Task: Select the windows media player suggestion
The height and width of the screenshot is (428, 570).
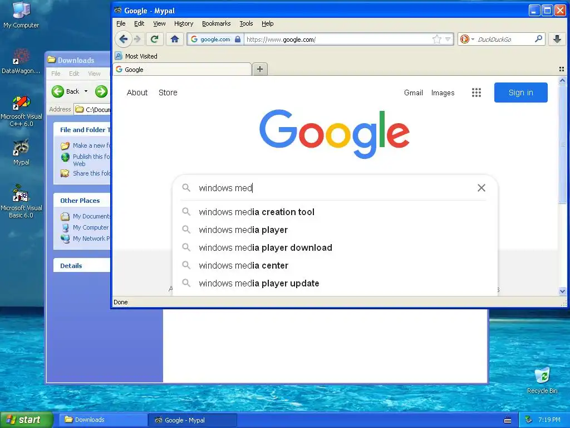Action: point(335,230)
